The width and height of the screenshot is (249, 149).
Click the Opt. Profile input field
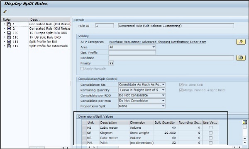coord(132,53)
